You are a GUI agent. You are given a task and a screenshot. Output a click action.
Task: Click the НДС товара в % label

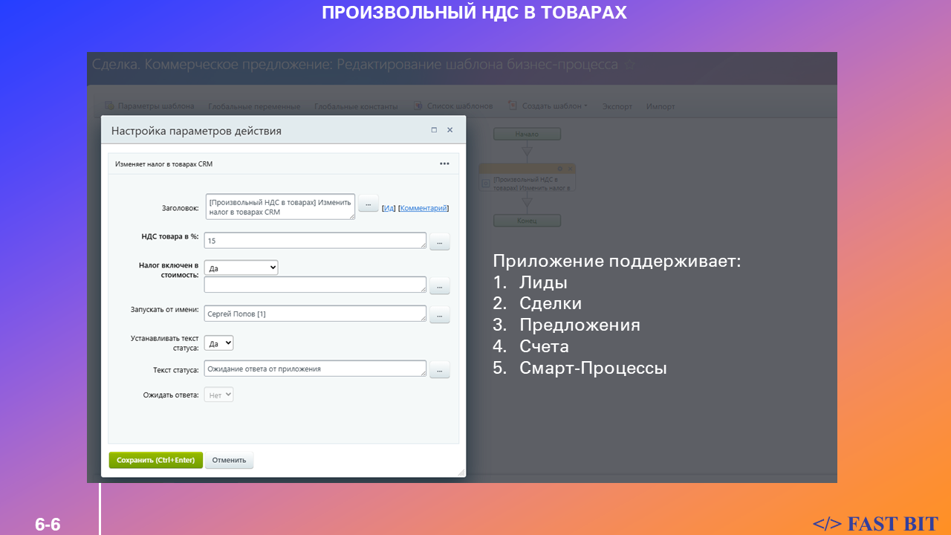(x=170, y=237)
